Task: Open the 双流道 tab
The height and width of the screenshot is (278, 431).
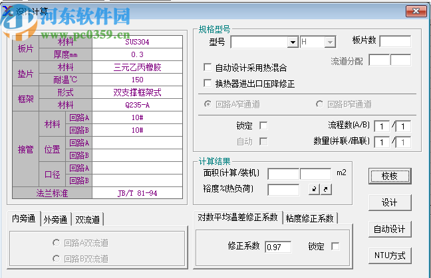Action: (x=88, y=220)
